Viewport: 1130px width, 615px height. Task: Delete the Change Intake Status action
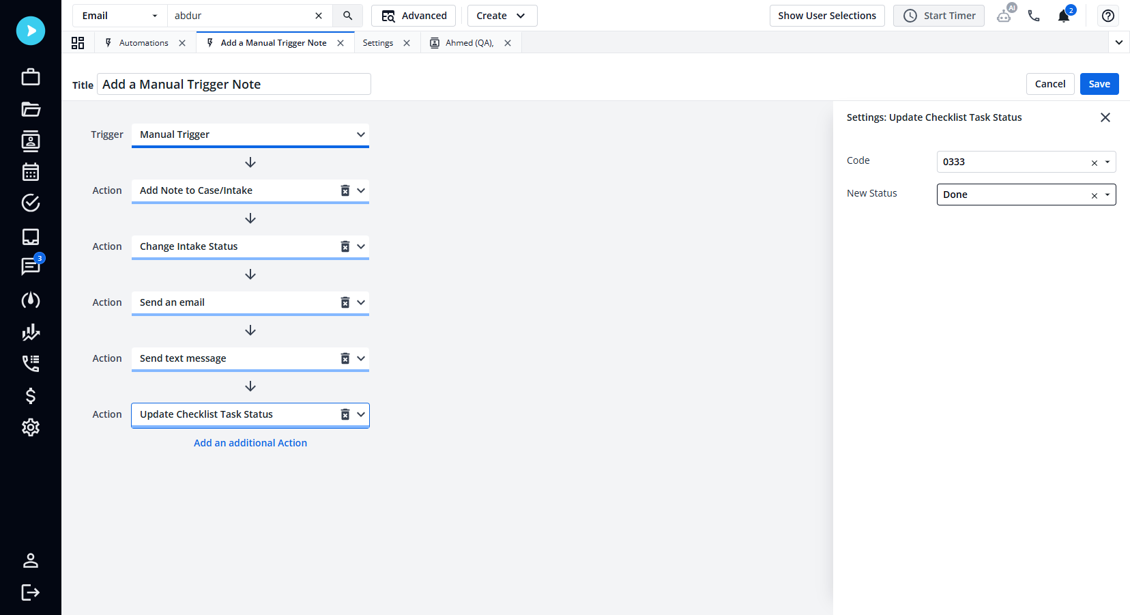pos(345,246)
